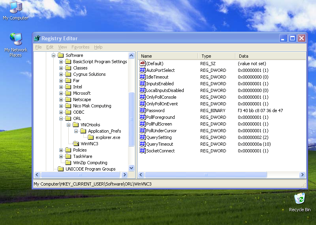This screenshot has height=225, width=316.
Task: Click the WinVNC3 open folder icon
Action: point(76,144)
